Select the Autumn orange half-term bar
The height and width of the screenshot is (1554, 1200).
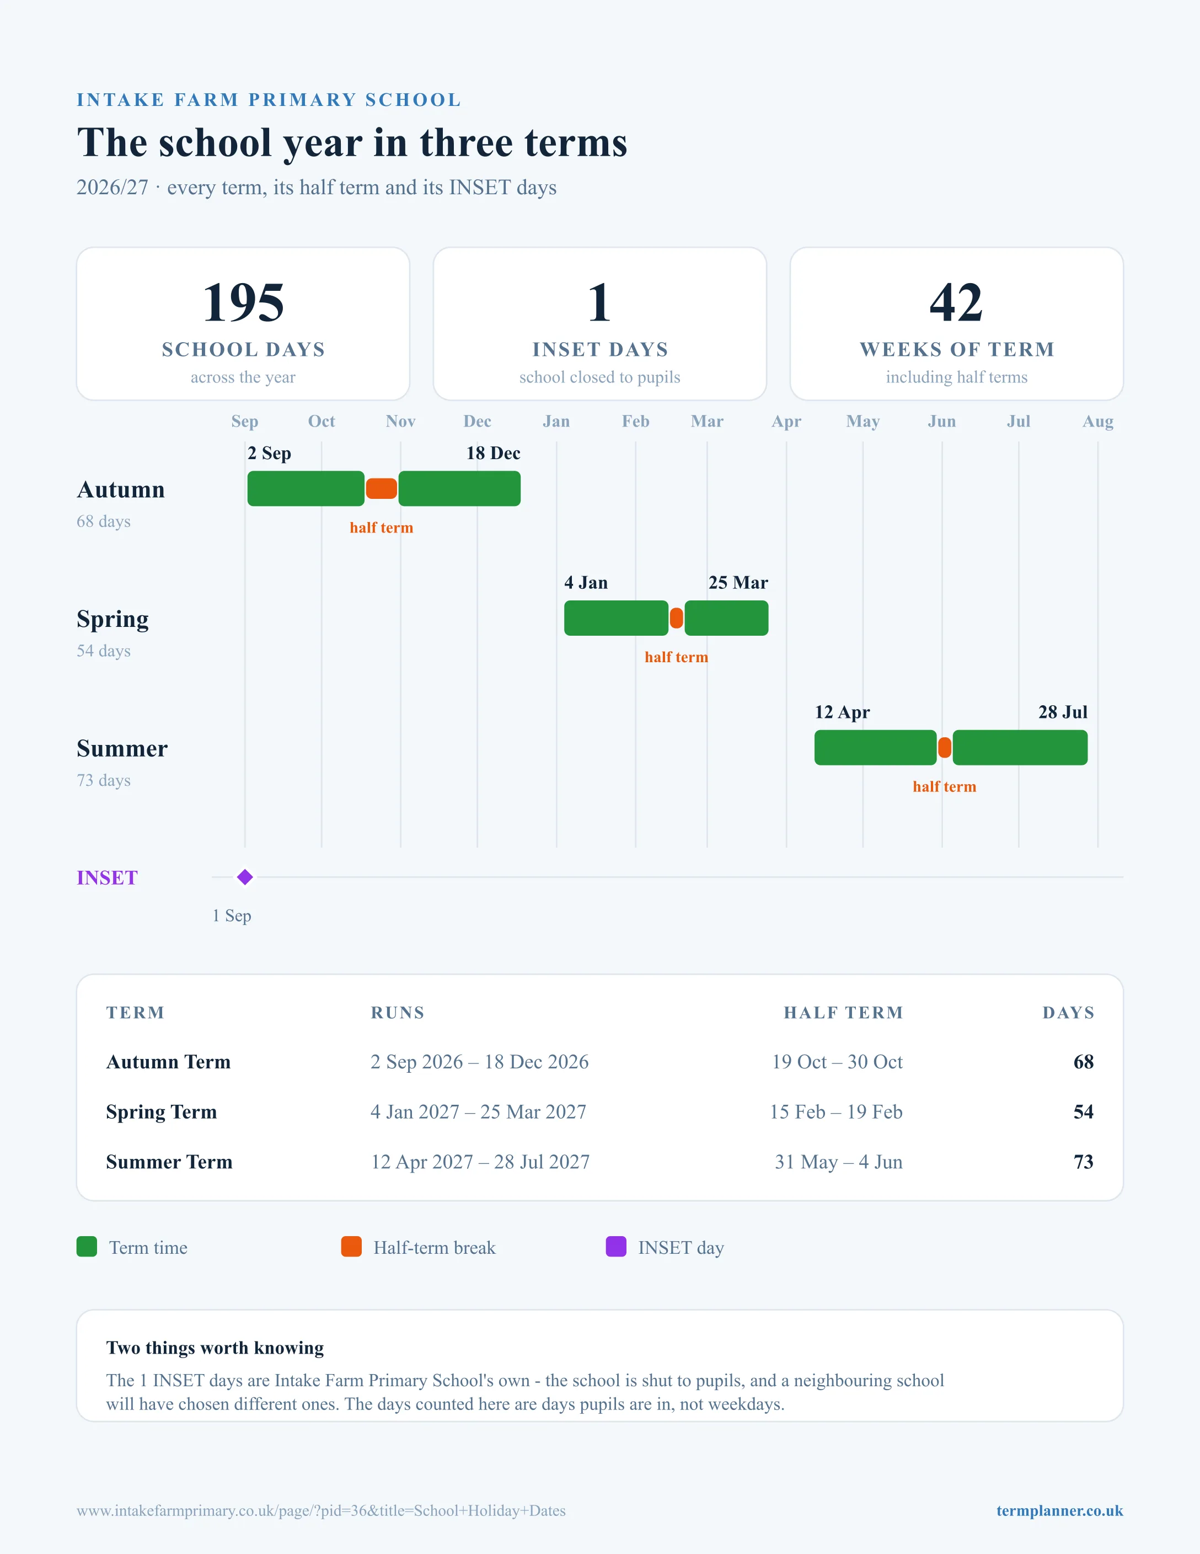[381, 489]
